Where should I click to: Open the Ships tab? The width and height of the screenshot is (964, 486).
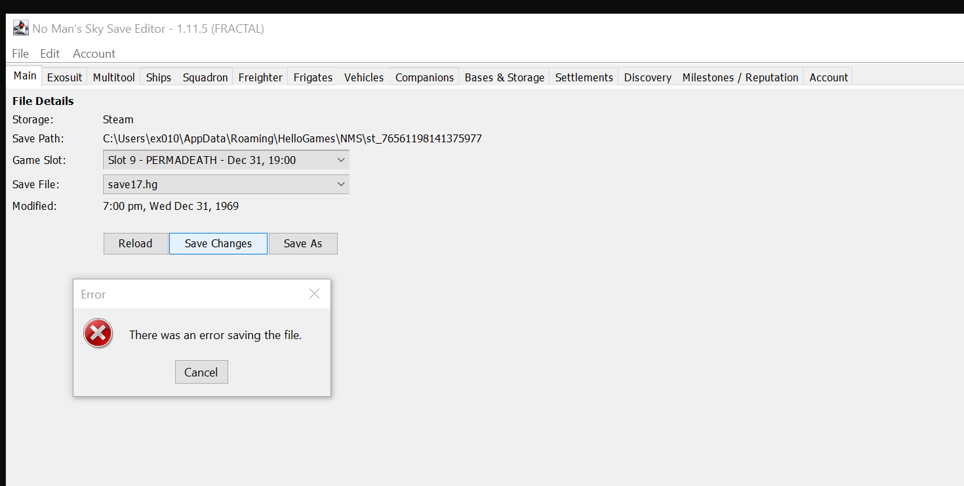[158, 77]
